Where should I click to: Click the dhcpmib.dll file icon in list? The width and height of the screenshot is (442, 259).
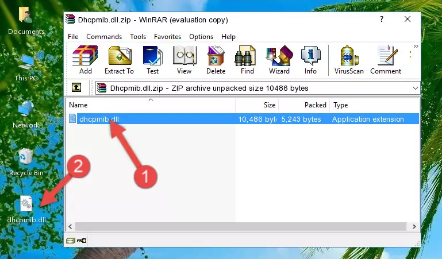[72, 118]
